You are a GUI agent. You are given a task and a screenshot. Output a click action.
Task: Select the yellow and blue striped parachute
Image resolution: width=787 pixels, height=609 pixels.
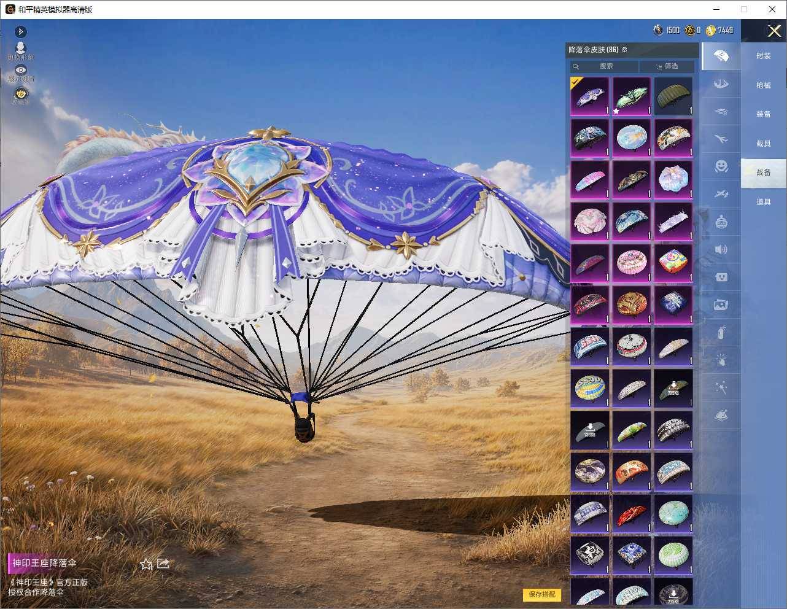tap(590, 388)
